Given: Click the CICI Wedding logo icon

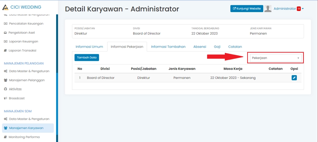Looking at the screenshot, I should click(x=6, y=7).
